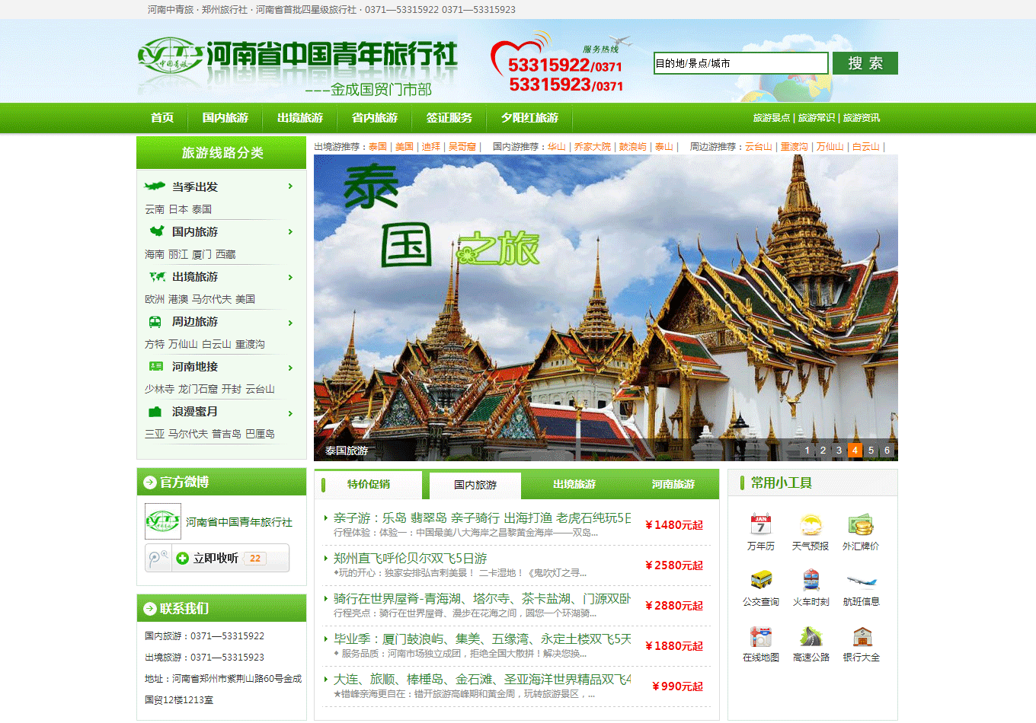Open the 天气预报 weather forecast icon
The height and width of the screenshot is (723, 1036).
click(x=811, y=524)
